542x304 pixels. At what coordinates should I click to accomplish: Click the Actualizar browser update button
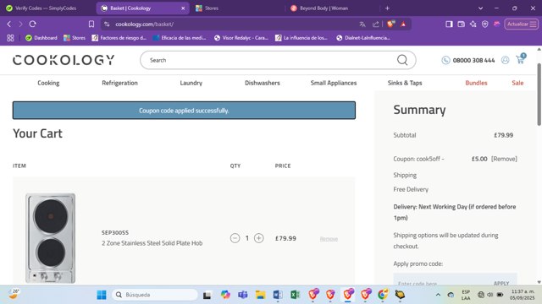[x=522, y=24]
